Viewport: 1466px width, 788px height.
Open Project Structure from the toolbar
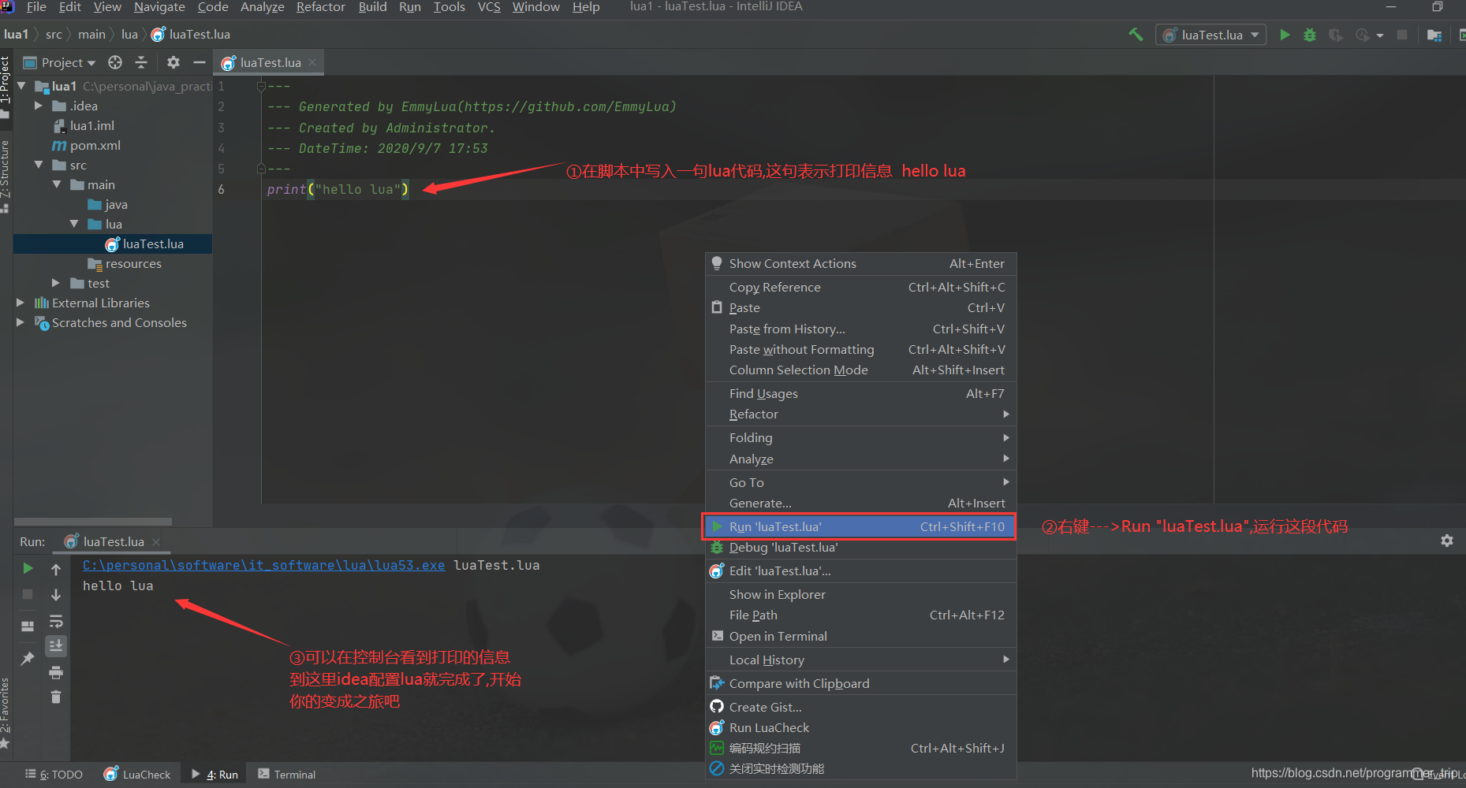tap(1434, 35)
